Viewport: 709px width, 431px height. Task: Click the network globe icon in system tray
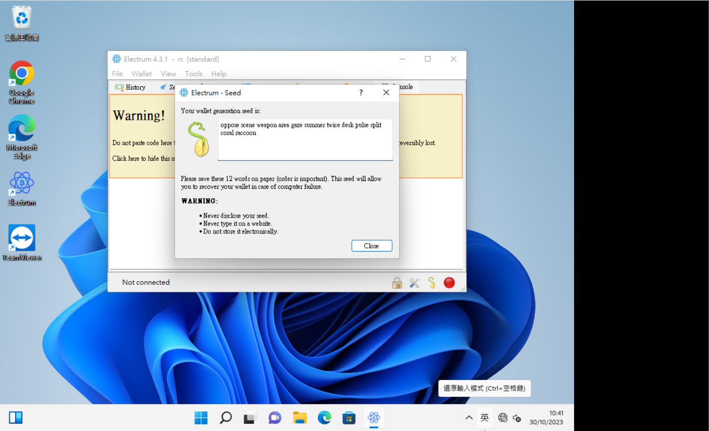pyautogui.click(x=502, y=418)
